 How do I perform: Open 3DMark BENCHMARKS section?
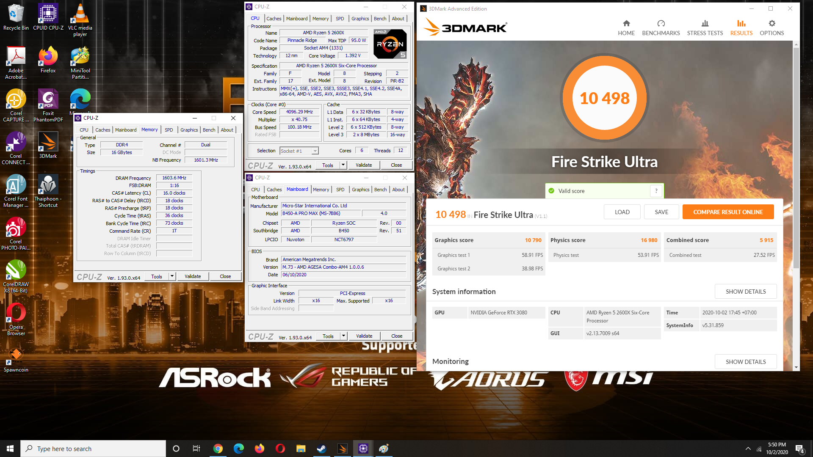(x=661, y=28)
